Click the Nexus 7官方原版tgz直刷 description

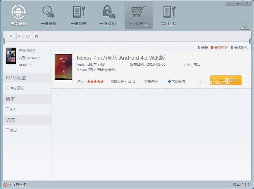[97, 70]
